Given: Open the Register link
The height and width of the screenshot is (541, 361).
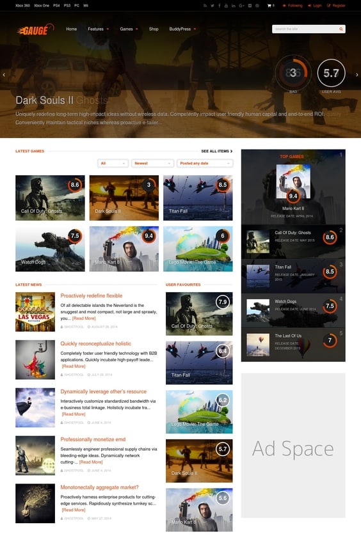Looking at the screenshot, I should click(x=336, y=6).
